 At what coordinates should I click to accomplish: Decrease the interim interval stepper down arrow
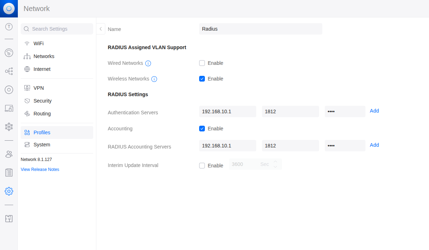(275, 167)
